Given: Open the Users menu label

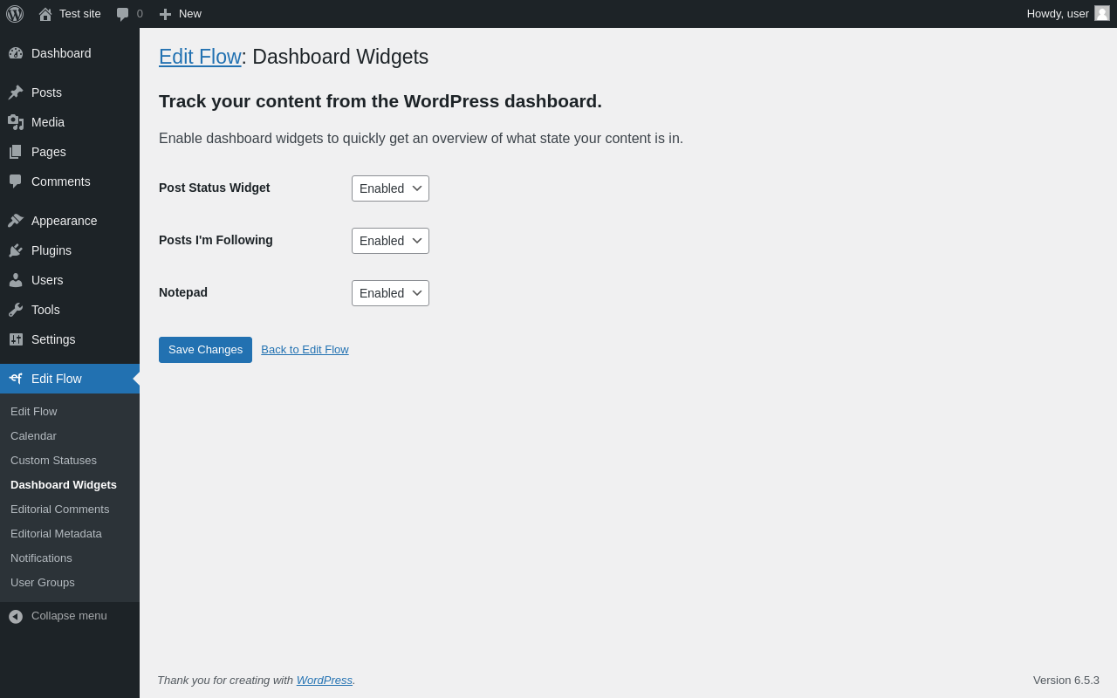Looking at the screenshot, I should (47, 280).
